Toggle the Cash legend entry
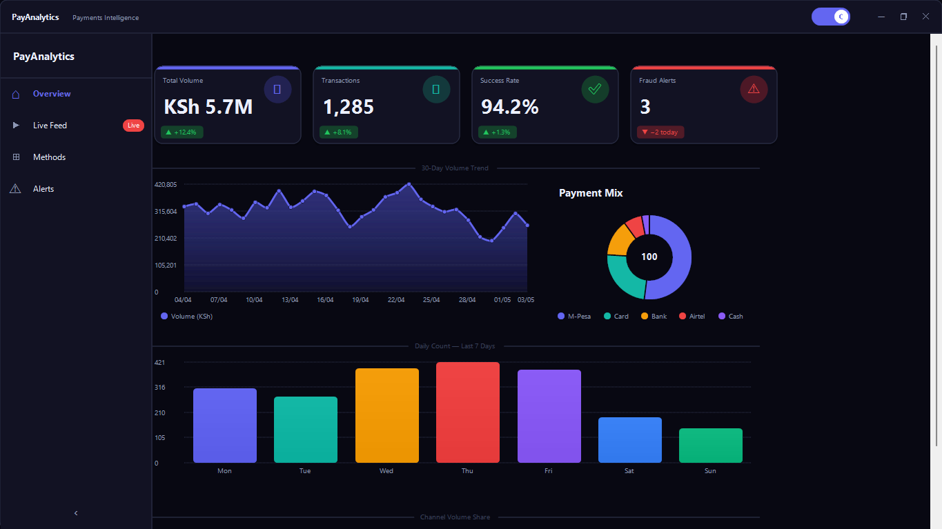Image resolution: width=942 pixels, height=529 pixels. click(x=731, y=317)
